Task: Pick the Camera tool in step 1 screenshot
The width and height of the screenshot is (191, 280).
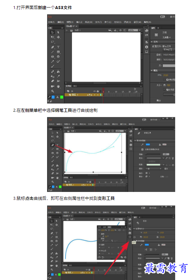Action: 52,86
